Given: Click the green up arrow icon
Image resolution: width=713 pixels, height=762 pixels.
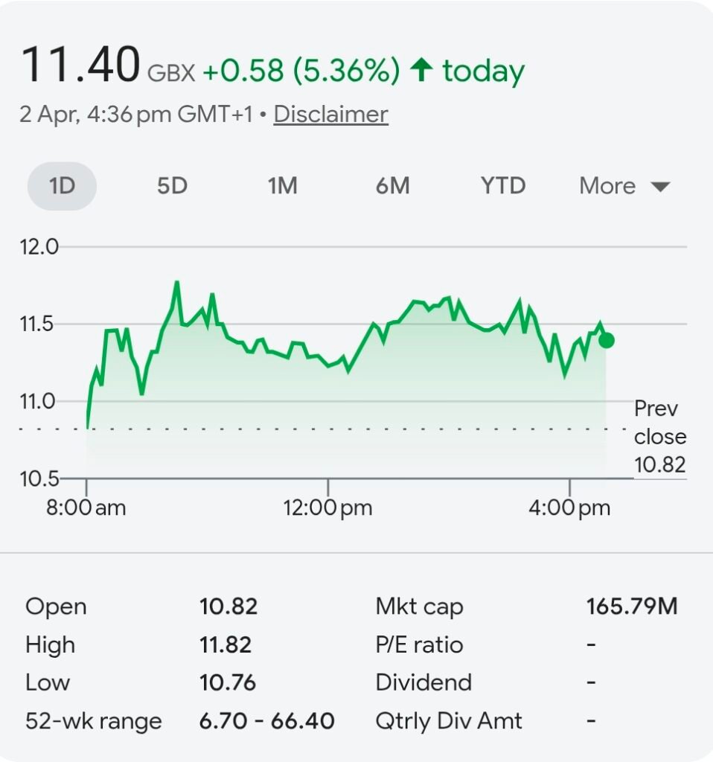Looking at the screenshot, I should point(422,71).
